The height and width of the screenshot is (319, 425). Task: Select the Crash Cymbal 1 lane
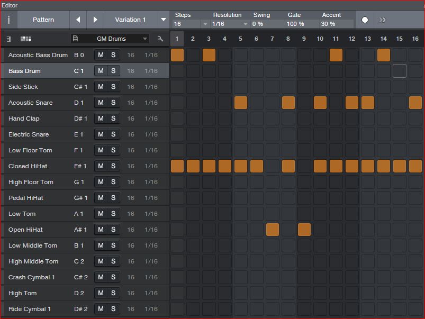point(32,277)
